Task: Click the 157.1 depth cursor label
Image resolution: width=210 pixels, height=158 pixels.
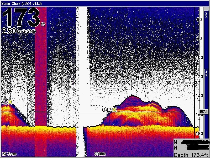Action: point(203,112)
